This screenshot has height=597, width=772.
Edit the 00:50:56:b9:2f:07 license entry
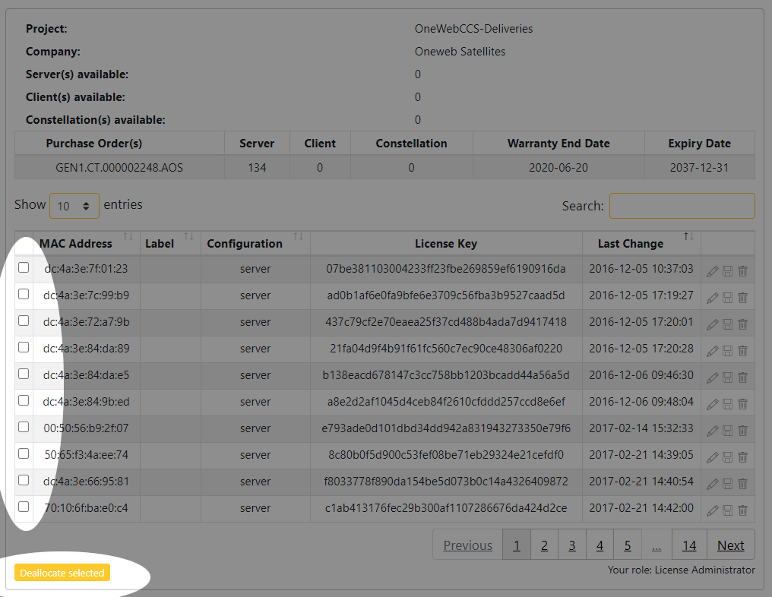(712, 431)
